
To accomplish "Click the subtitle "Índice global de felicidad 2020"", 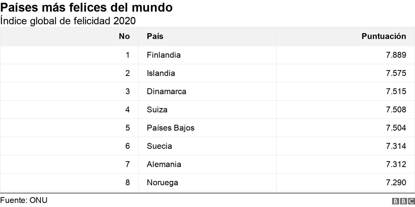I will tap(68, 21).
